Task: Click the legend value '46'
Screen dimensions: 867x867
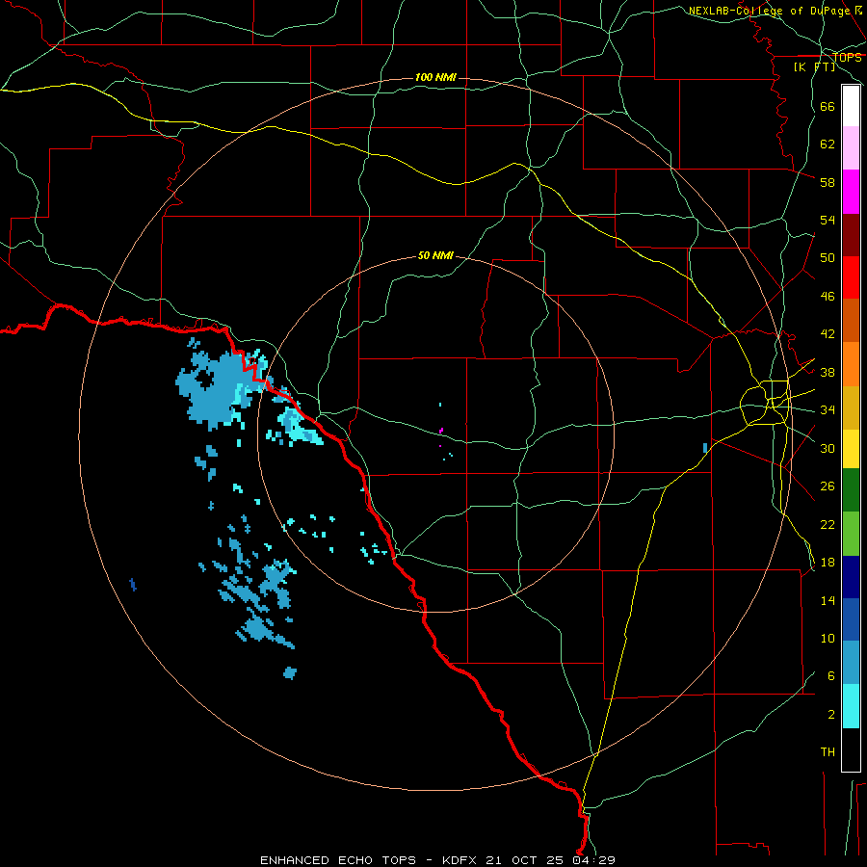Action: pyautogui.click(x=828, y=296)
